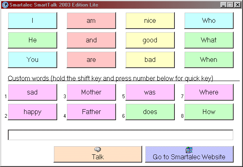This screenshot has height=167, width=243.
Task: Click custom word "sad" button
Action: pos(32,92)
